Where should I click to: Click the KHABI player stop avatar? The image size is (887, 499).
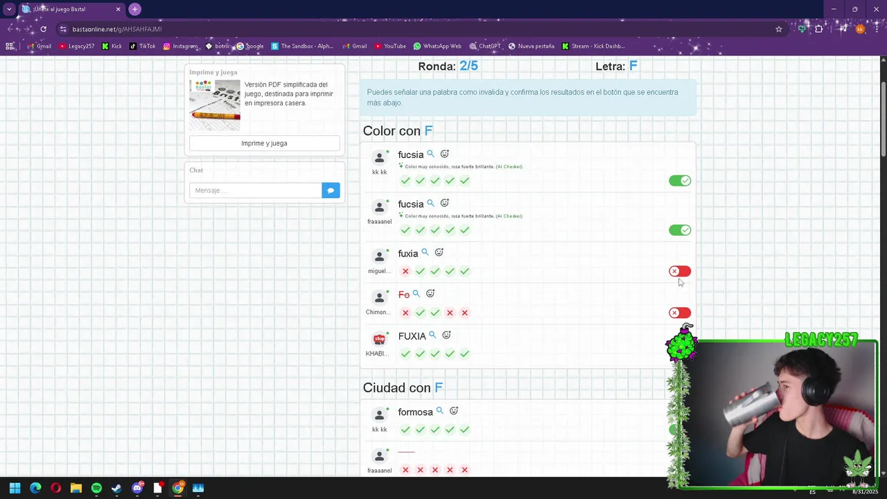(x=379, y=340)
